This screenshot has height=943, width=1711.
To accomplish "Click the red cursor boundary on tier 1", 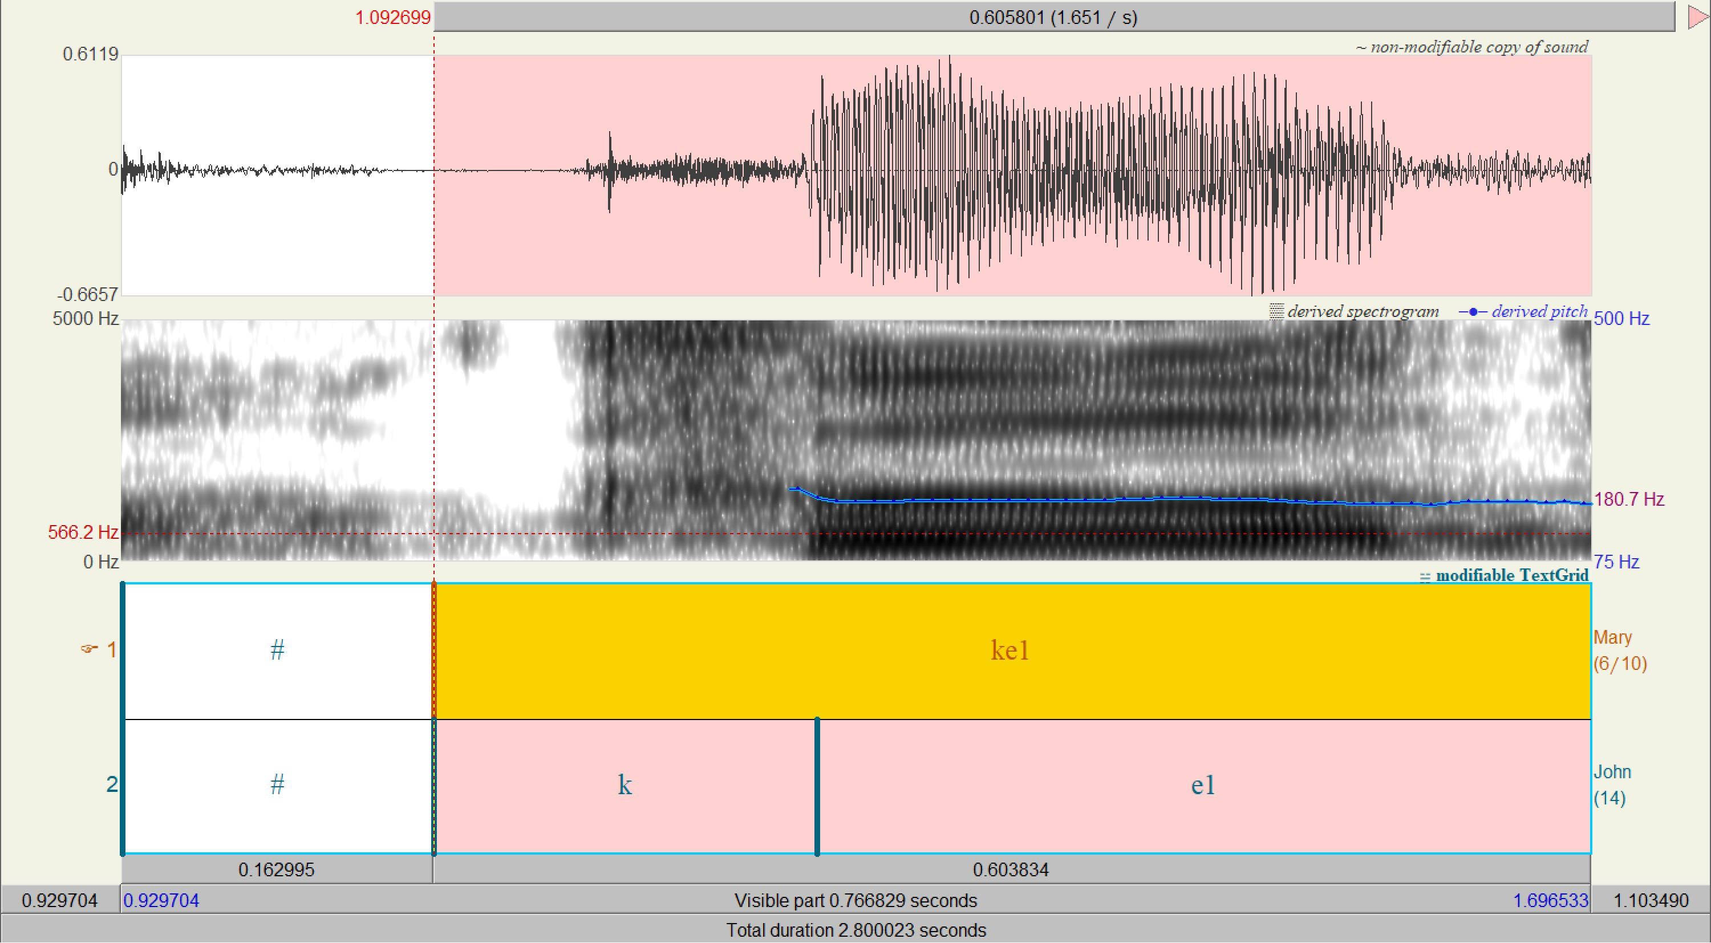I will 433,651.
